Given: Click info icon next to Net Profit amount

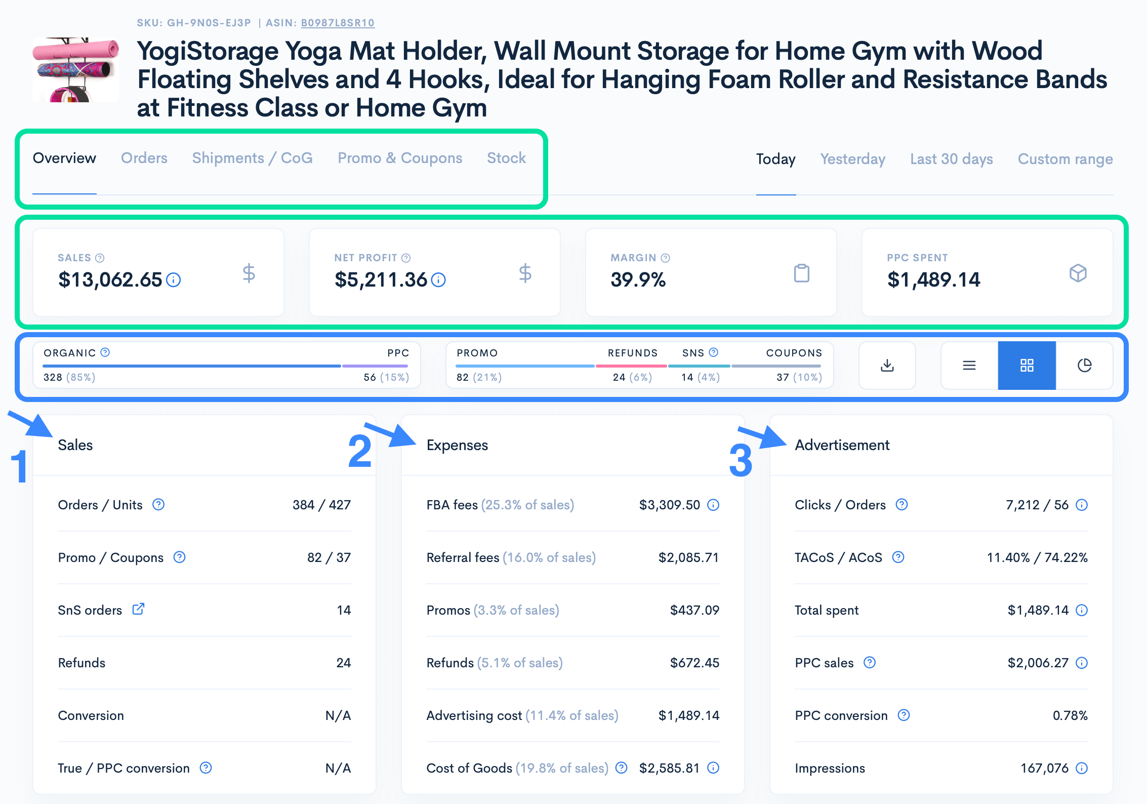Looking at the screenshot, I should [x=438, y=280].
